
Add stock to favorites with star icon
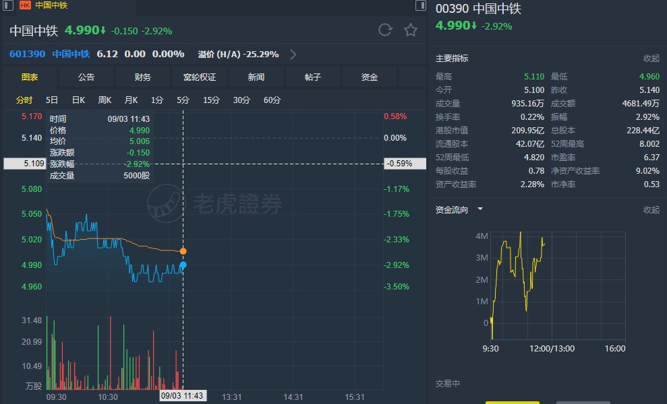[x=411, y=30]
